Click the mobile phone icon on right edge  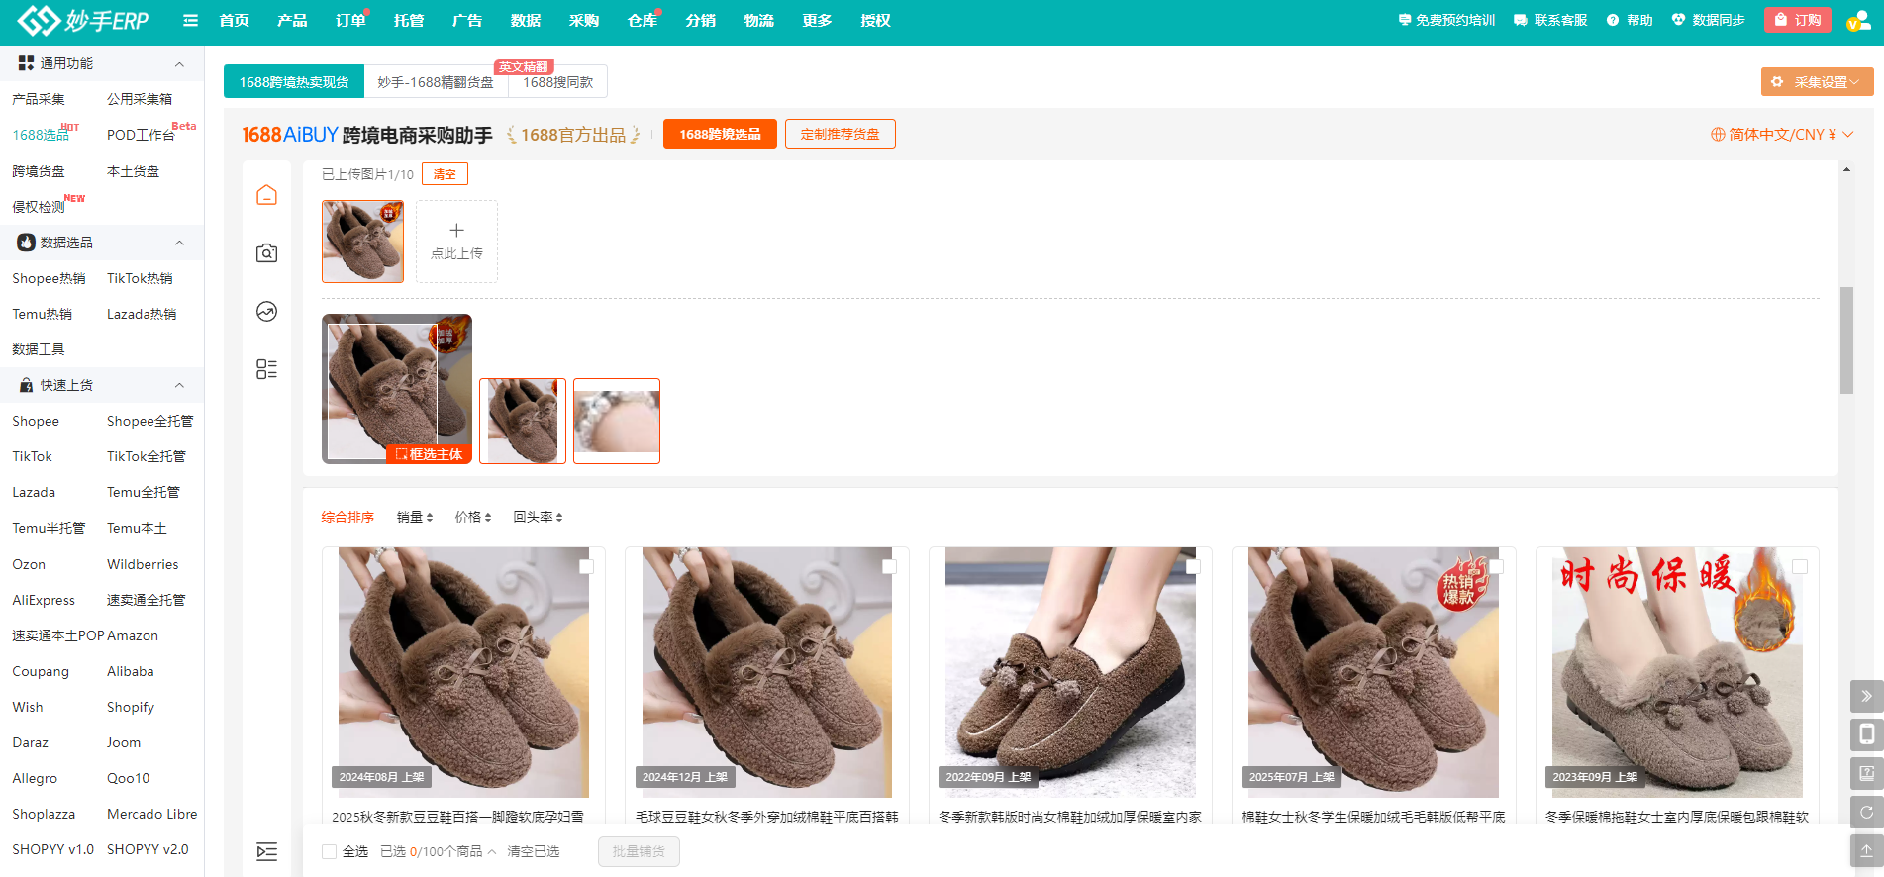(x=1866, y=734)
